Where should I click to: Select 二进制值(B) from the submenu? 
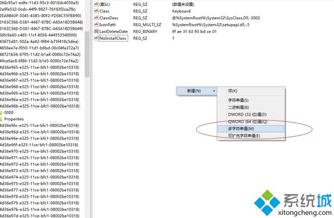[251, 107]
